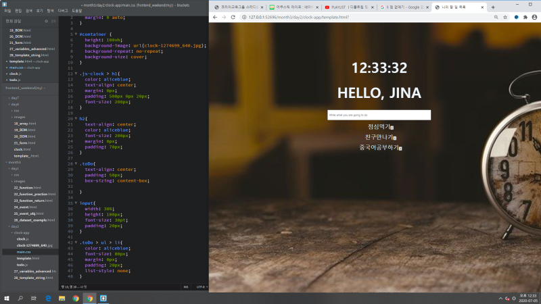The width and height of the screenshot is (541, 304).
Task: Open the Chrome extensions puzzle icon
Action: (525, 17)
